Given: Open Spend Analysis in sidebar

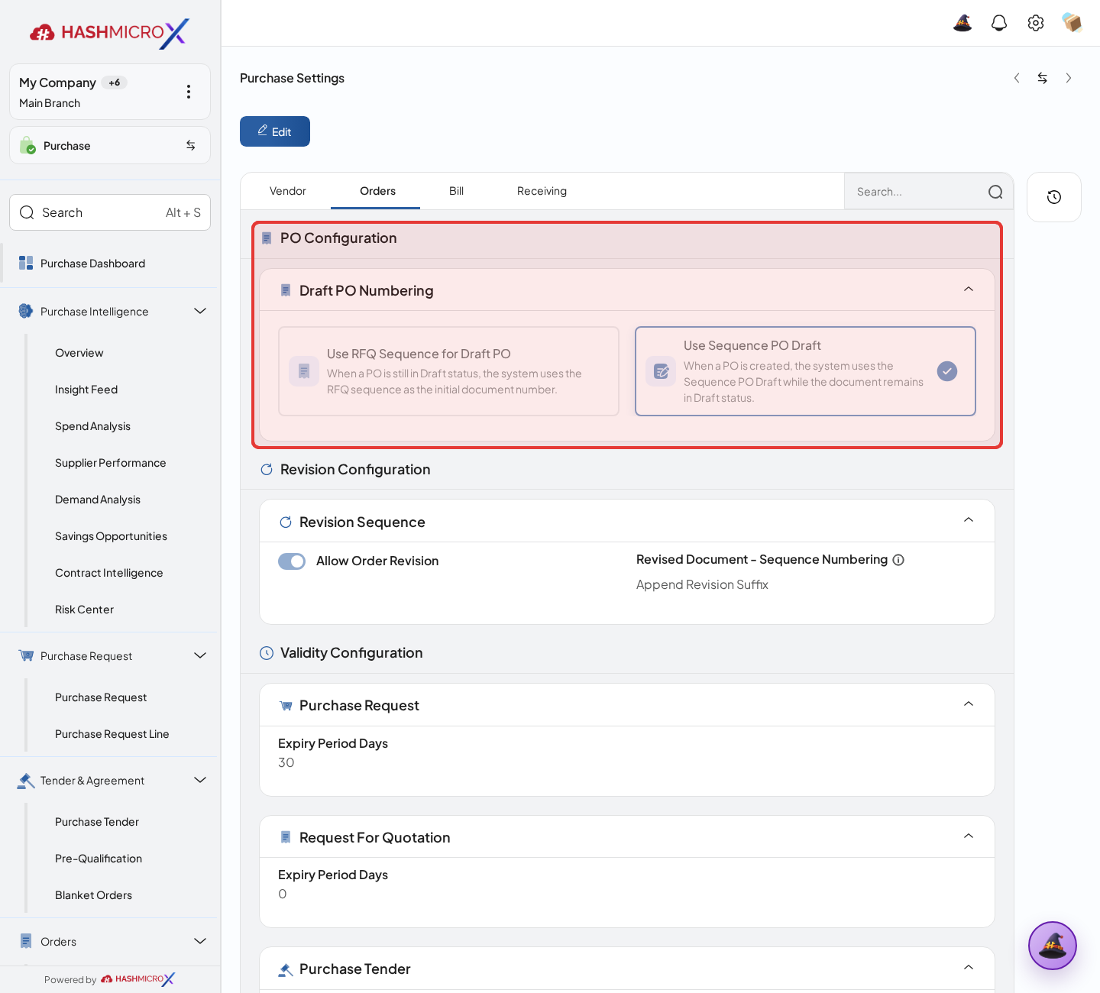Looking at the screenshot, I should [x=92, y=426].
